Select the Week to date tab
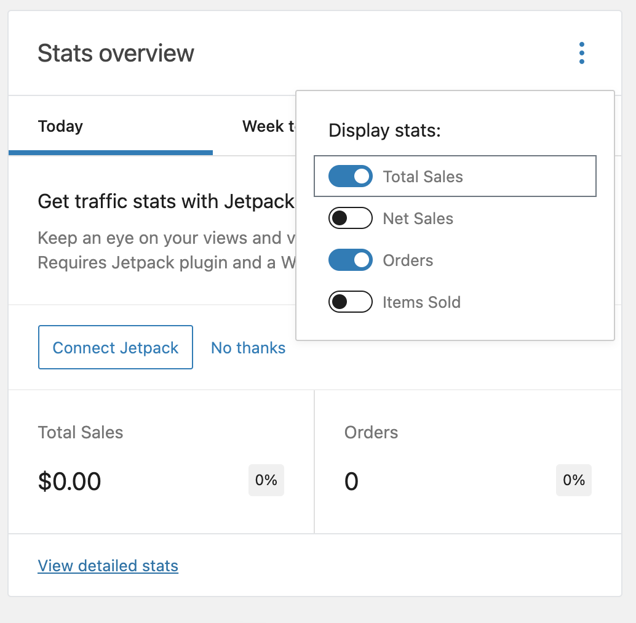 click(269, 126)
